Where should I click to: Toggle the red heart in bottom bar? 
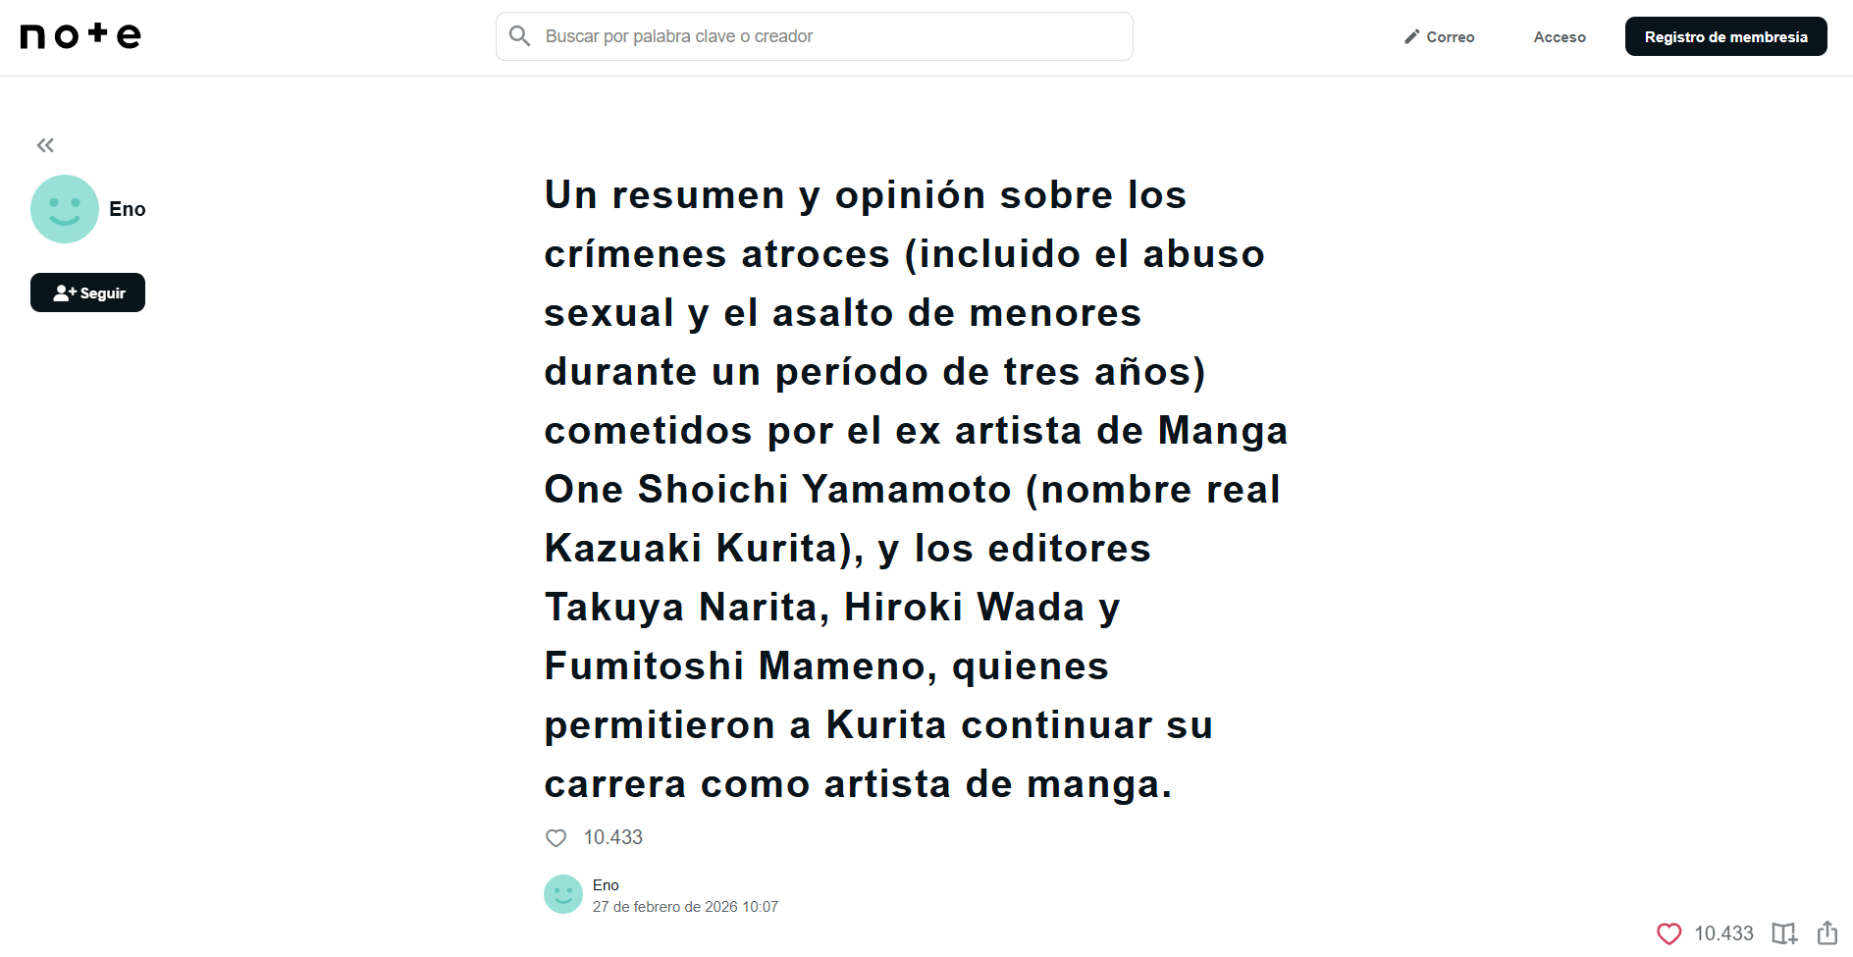[1668, 933]
